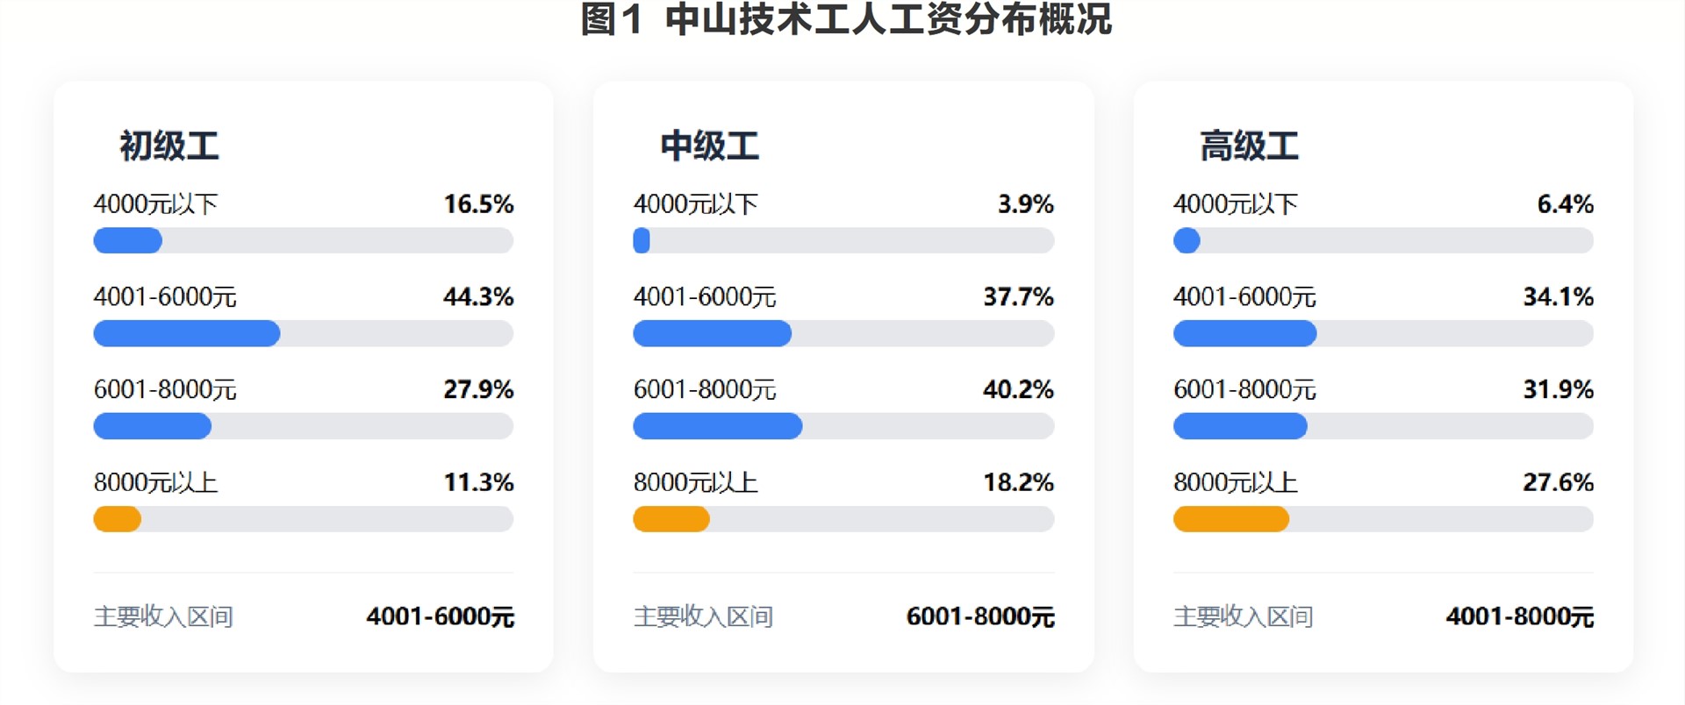This screenshot has width=1685, height=705.
Task: Click 中级工 6001-8000元 blue bar
Action: click(x=717, y=426)
